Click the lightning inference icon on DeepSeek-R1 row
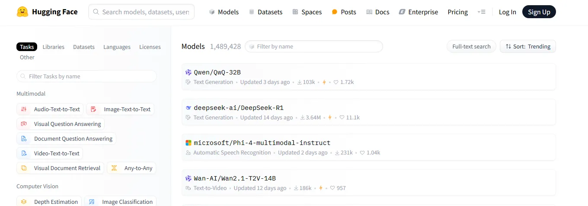 pyautogui.click(x=330, y=118)
